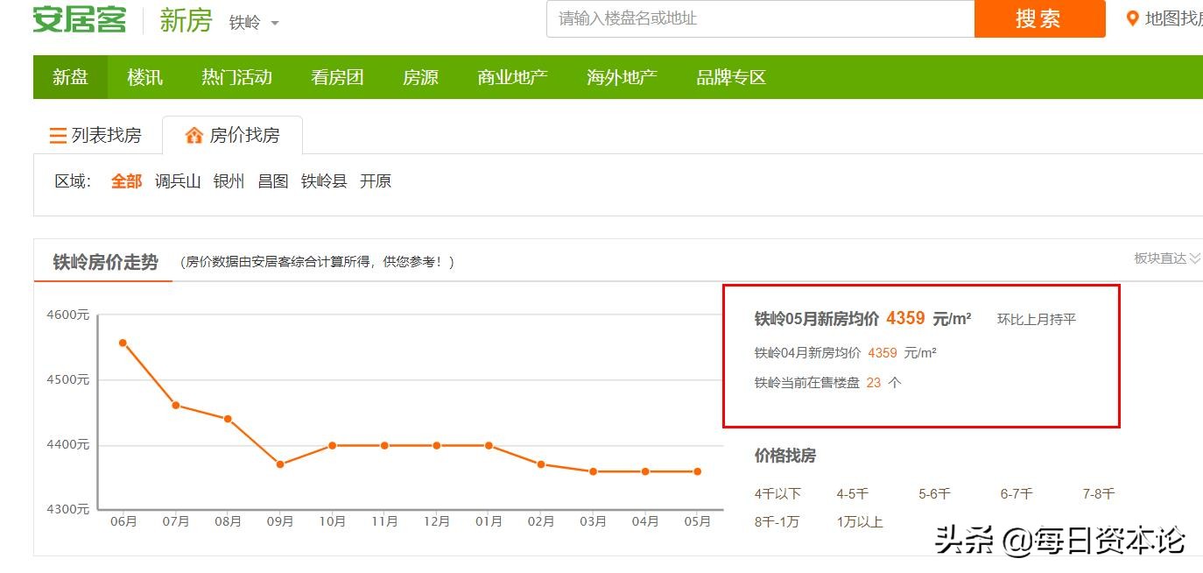Click the 05月 data point on the chart
The height and width of the screenshot is (573, 1203).
tap(698, 471)
